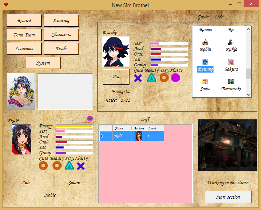The height and width of the screenshot is (210, 261).
Task: Select Rukia's icon in the recruit list
Action: click(231, 42)
